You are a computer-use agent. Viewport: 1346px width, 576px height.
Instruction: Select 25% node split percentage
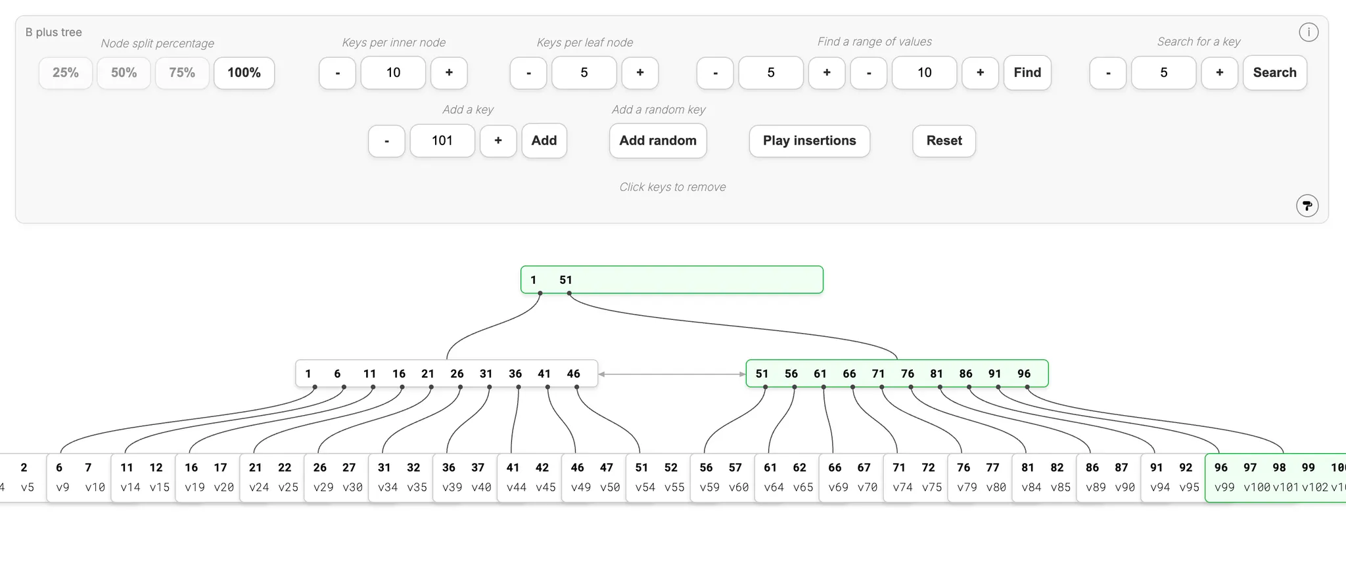(65, 73)
